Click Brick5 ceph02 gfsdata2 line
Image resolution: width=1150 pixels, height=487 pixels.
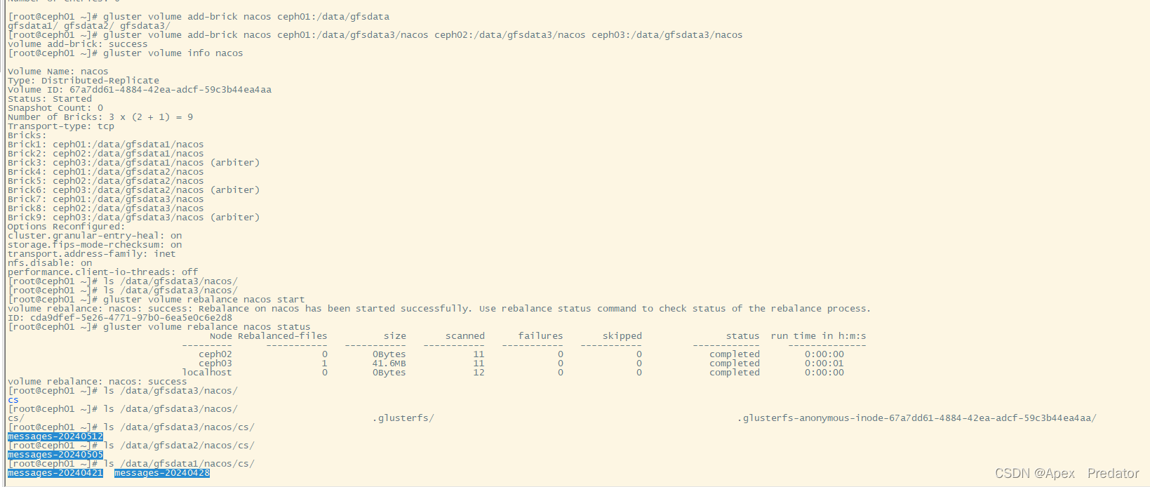pos(106,181)
